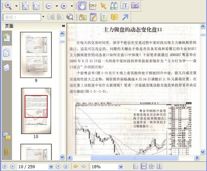Take a snapshot with camera tool

135,6
